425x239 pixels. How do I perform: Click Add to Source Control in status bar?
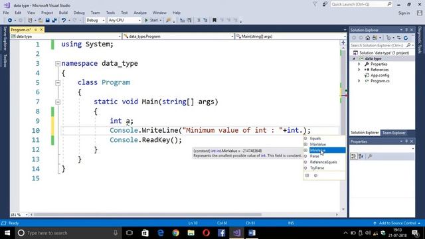click(397, 223)
